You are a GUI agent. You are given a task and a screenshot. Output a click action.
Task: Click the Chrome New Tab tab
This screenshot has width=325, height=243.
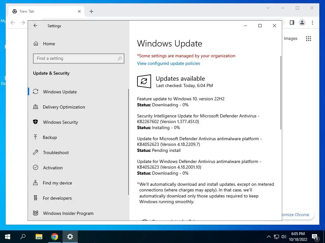click(x=47, y=11)
